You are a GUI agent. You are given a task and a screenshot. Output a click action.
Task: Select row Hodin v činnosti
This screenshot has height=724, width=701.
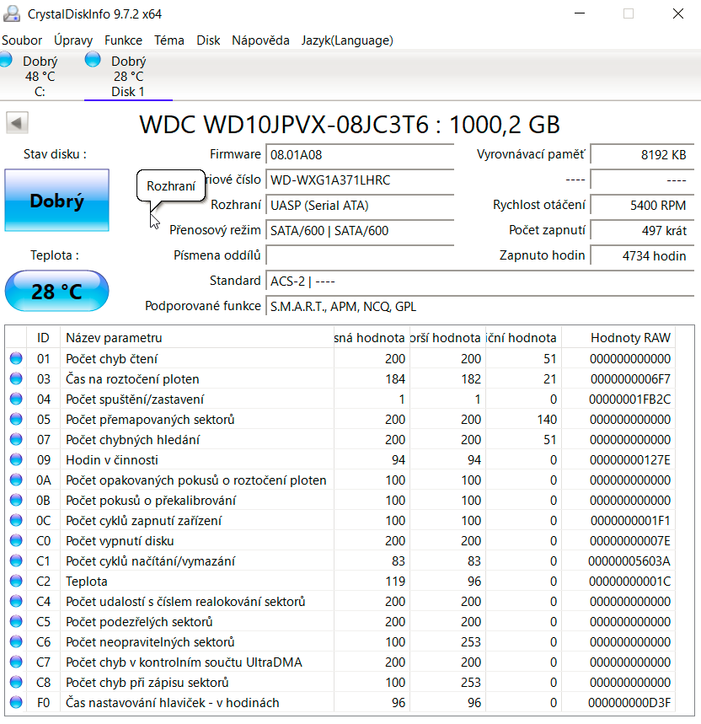[x=340, y=460]
